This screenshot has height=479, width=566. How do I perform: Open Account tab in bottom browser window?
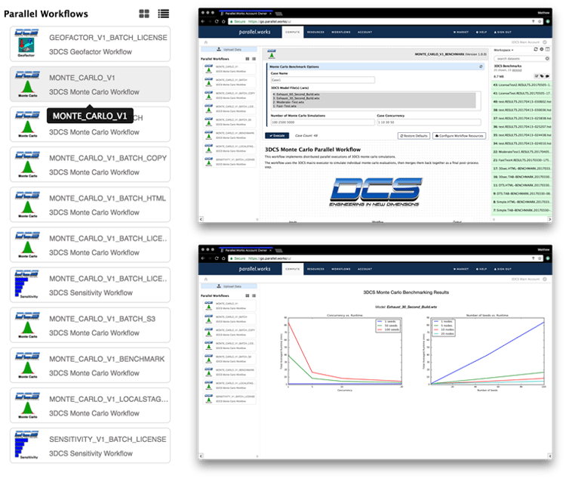(365, 269)
